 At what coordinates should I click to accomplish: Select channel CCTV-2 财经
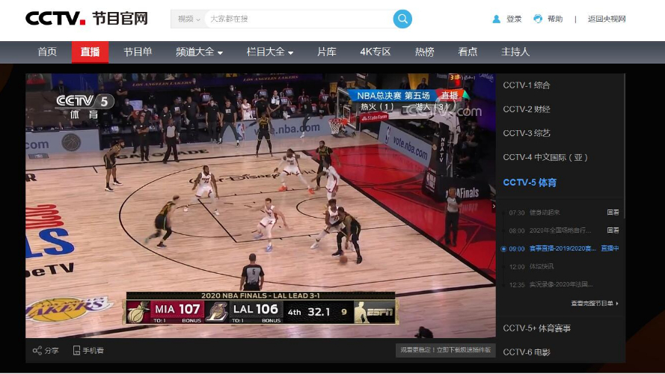pyautogui.click(x=527, y=109)
